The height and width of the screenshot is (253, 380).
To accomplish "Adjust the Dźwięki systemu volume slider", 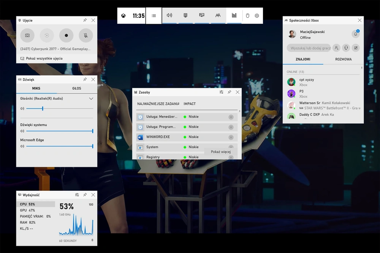I will click(x=60, y=131).
